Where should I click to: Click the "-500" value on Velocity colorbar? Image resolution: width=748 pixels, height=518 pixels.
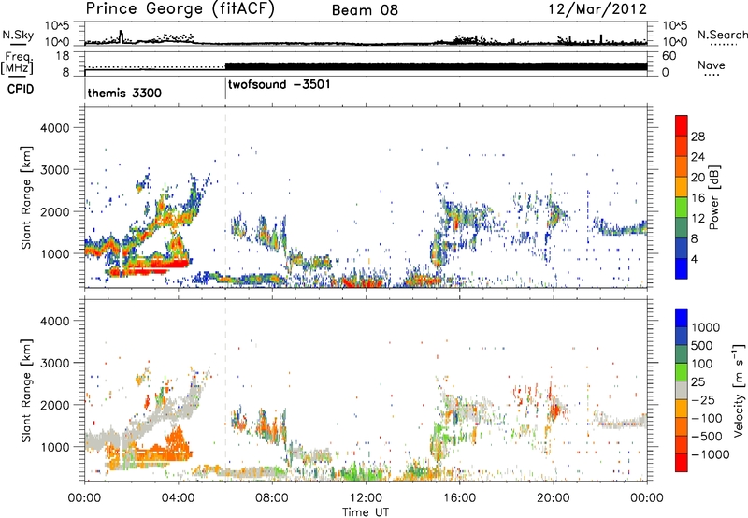tap(707, 437)
